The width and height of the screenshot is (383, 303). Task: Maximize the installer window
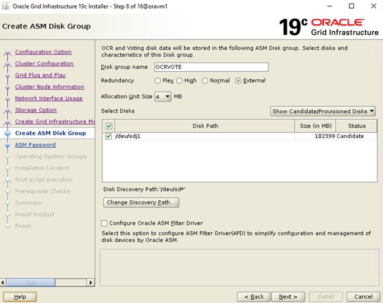(x=351, y=6)
